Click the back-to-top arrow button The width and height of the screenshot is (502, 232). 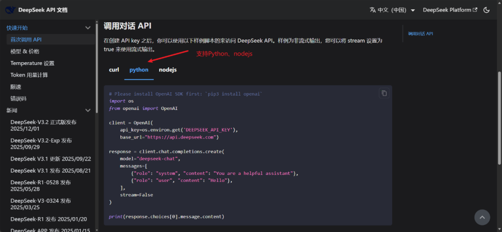pos(482,217)
